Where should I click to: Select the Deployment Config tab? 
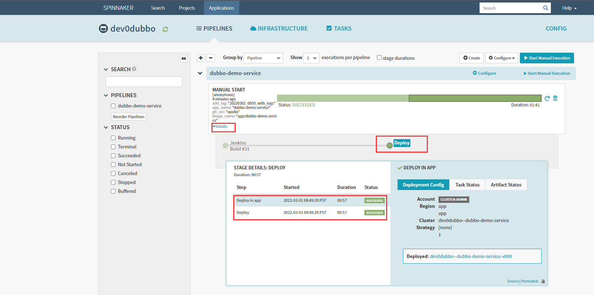(423, 185)
